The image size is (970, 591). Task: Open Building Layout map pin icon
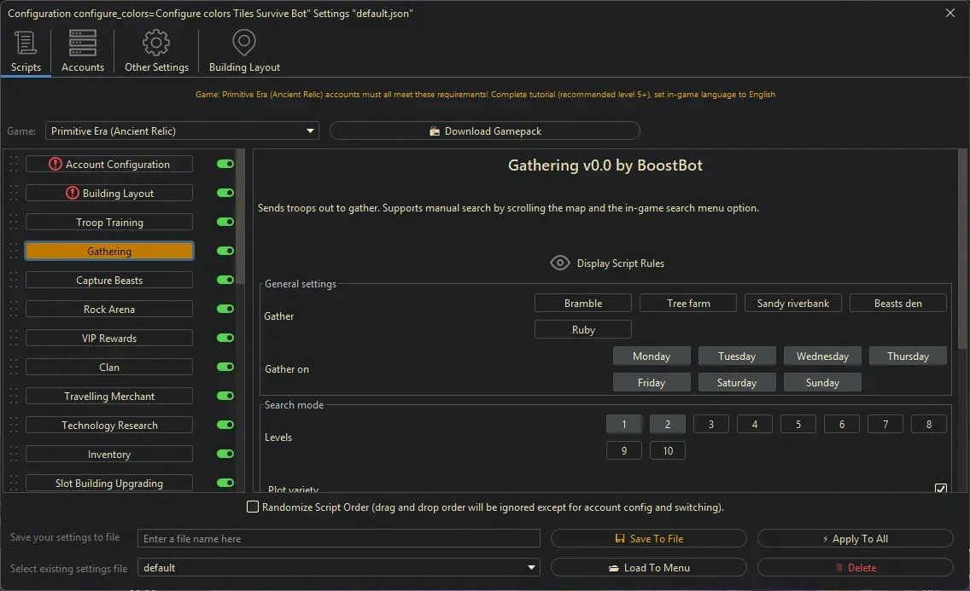point(244,43)
